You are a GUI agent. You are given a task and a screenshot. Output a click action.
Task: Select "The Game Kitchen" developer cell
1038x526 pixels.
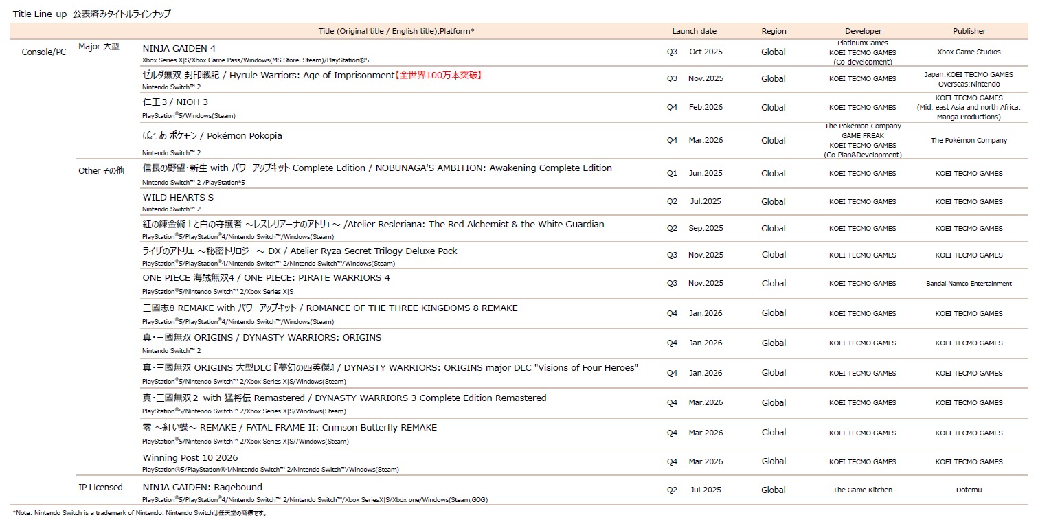(863, 490)
